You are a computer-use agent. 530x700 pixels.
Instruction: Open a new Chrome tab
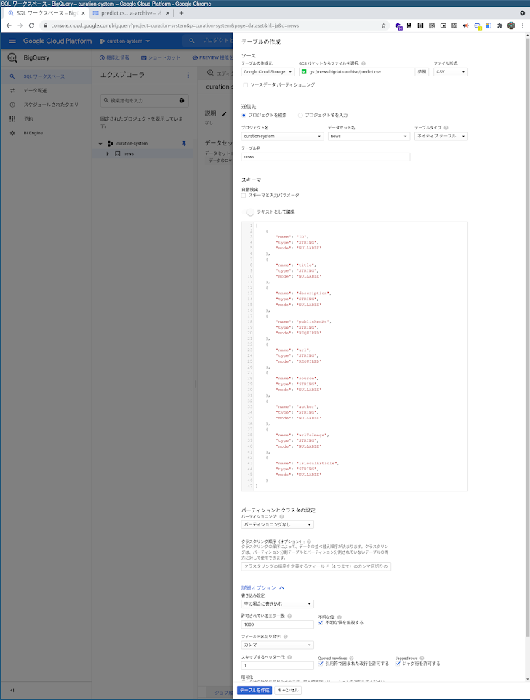point(181,13)
